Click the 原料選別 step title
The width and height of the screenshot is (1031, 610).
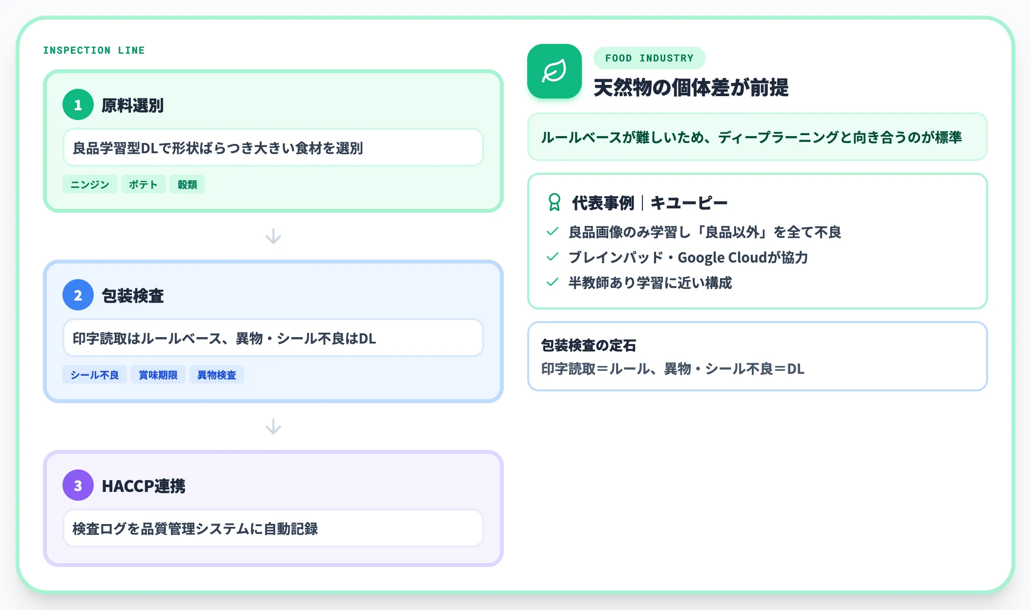tap(132, 105)
